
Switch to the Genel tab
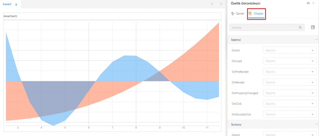[237, 14]
